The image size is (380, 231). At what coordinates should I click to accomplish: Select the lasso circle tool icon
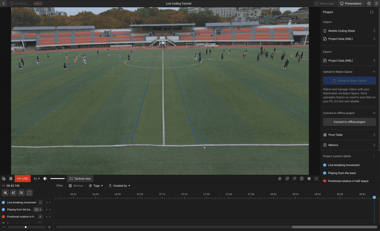[x=294, y=179]
